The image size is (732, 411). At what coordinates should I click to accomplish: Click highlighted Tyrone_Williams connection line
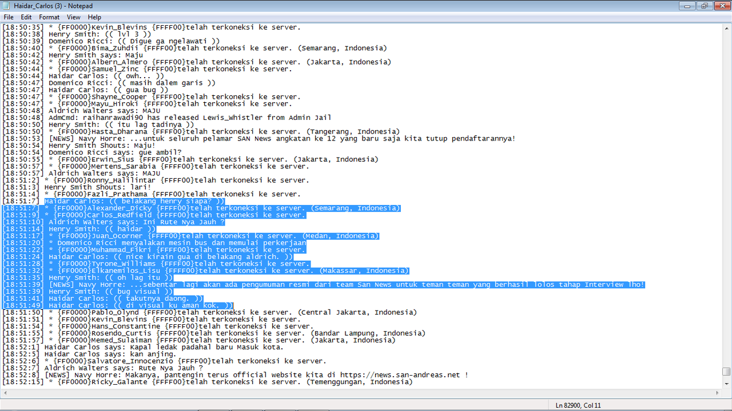156,264
